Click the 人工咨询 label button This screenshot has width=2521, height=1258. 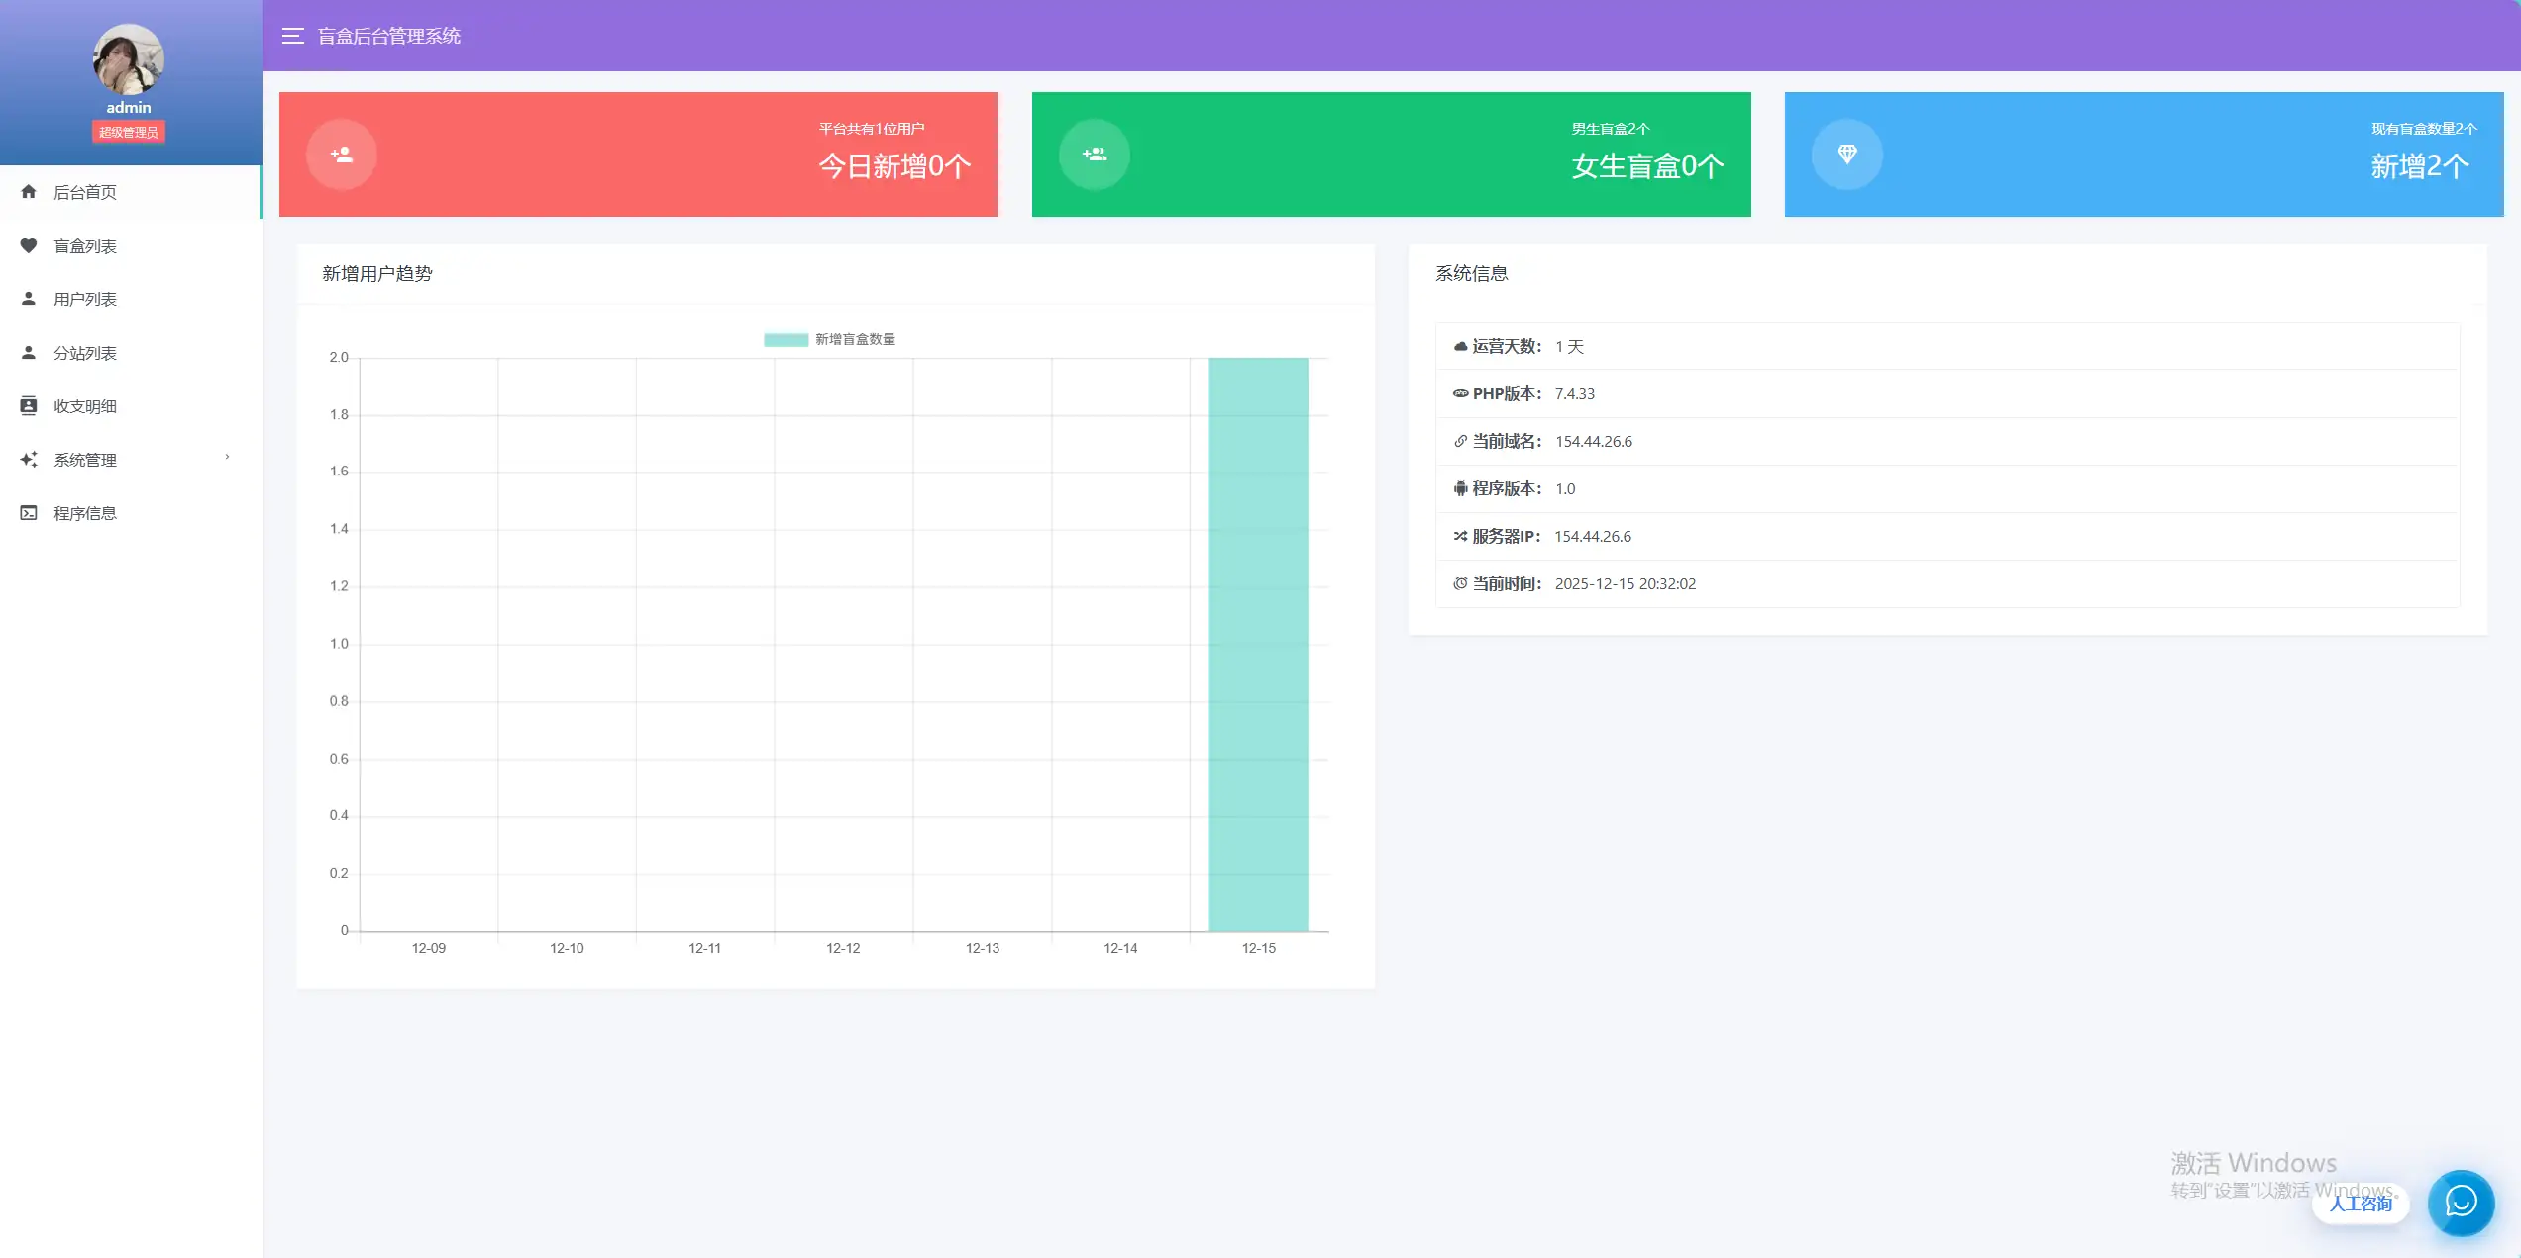pyautogui.click(x=2361, y=1204)
